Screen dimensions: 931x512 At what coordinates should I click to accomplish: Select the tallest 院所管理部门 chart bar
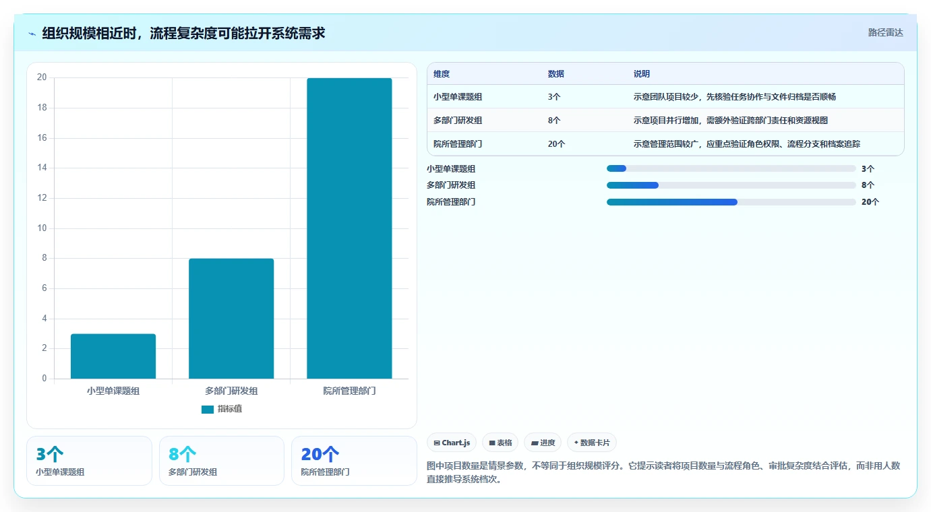[x=349, y=228]
